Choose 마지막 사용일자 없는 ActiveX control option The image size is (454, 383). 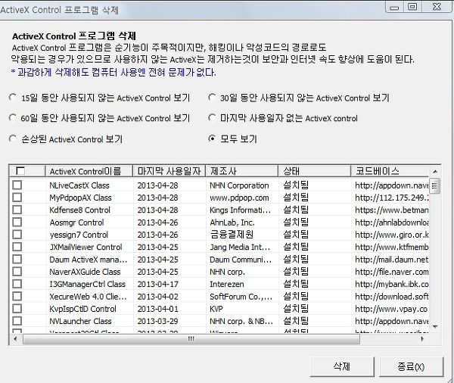point(212,118)
